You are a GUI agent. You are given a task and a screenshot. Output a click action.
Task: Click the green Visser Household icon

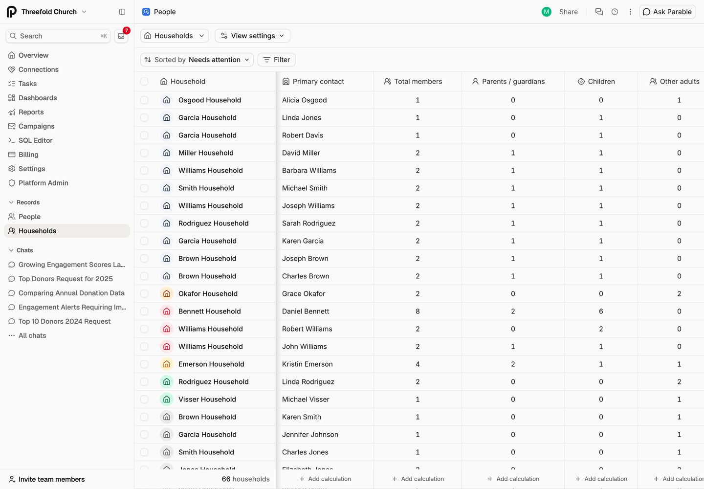(x=167, y=399)
